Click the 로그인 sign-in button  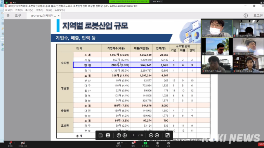point(258,15)
